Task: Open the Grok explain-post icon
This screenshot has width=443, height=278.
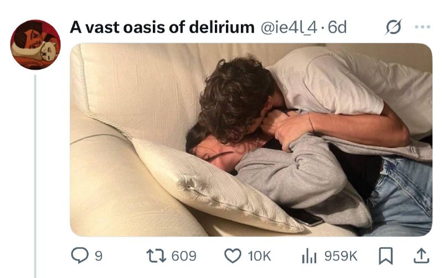Action: [x=393, y=27]
